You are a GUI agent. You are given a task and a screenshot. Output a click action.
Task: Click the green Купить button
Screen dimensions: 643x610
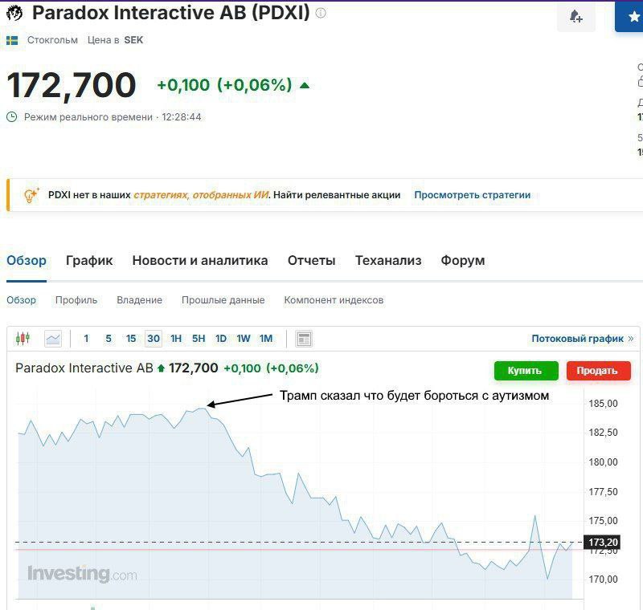[x=526, y=371]
